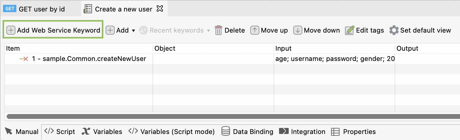This screenshot has width=460, height=140.
Task: Open the Recent keywords dropdown
Action: (175, 30)
